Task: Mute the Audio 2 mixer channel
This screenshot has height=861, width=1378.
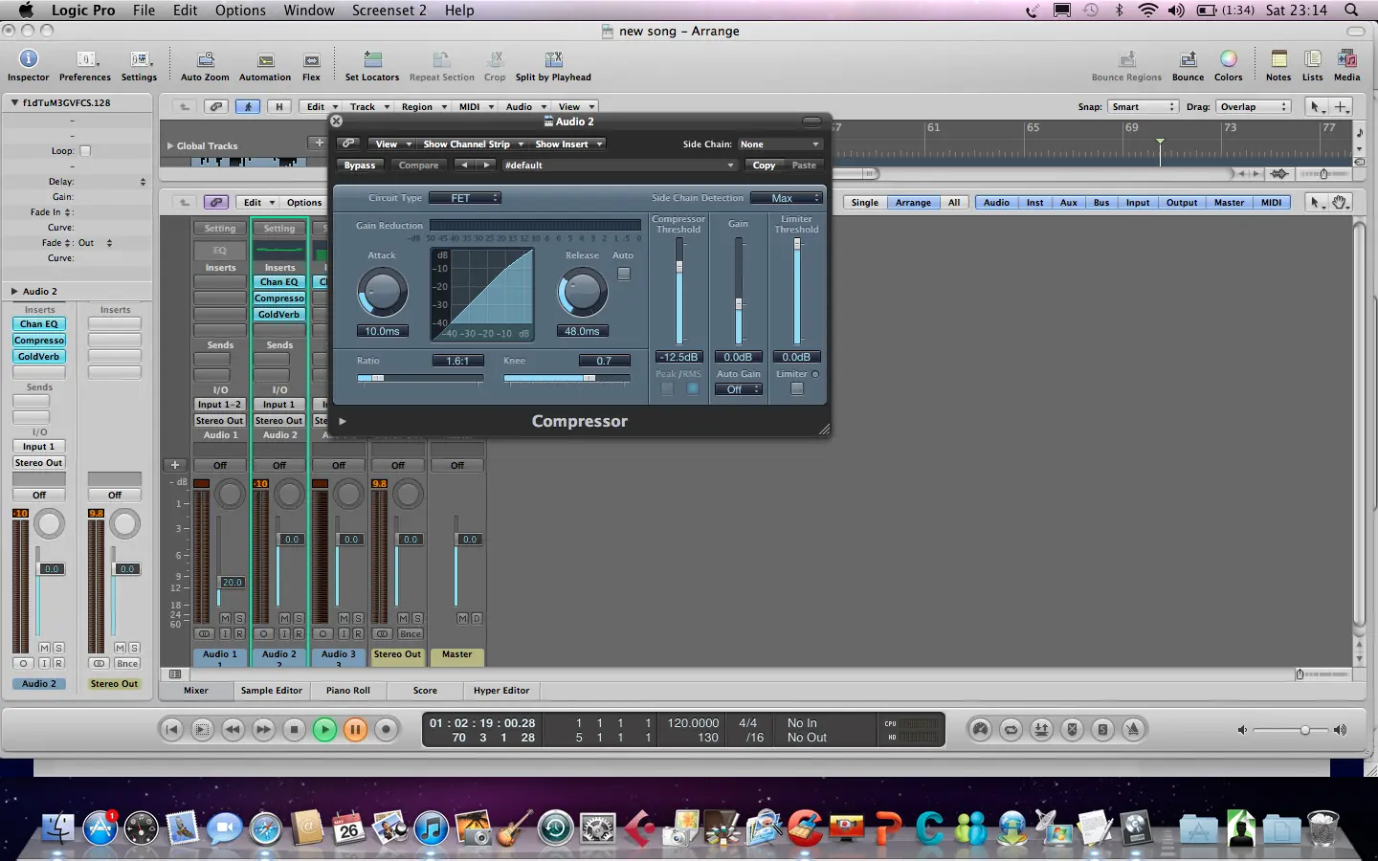Action: click(284, 619)
